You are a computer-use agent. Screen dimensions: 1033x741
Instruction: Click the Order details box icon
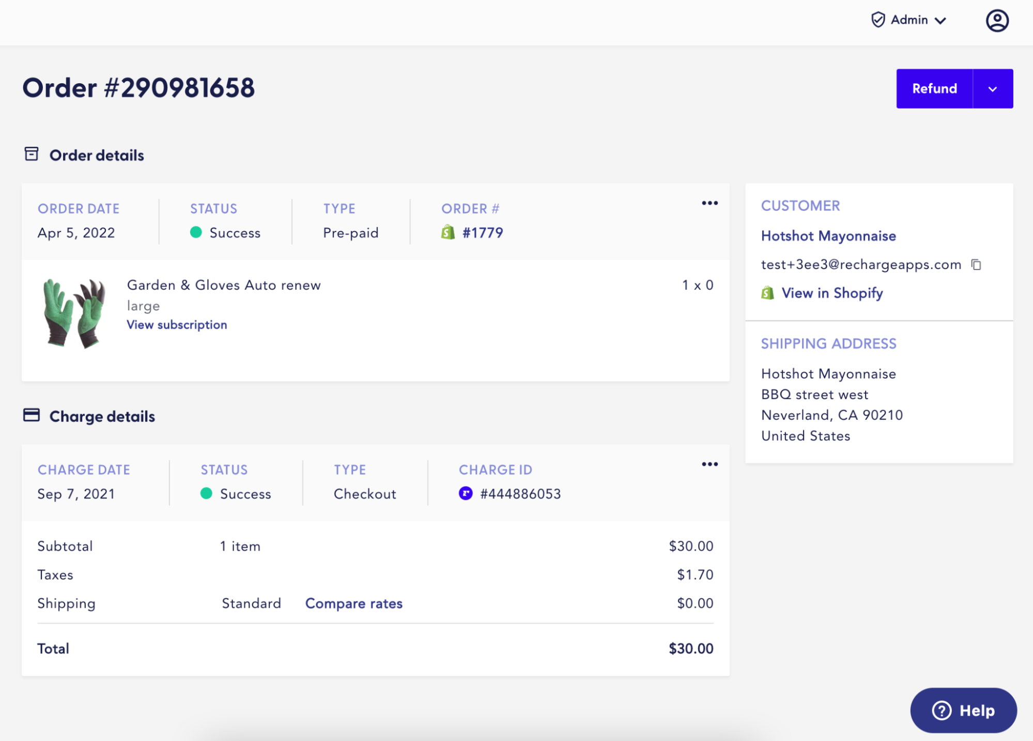click(32, 154)
